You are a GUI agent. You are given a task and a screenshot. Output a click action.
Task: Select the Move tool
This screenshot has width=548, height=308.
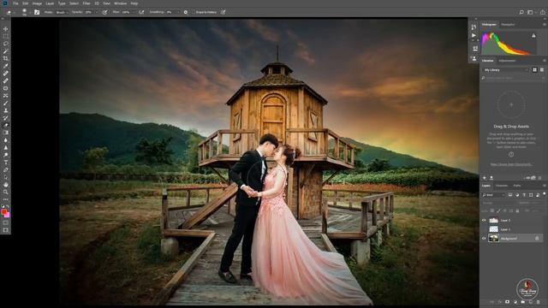click(x=6, y=29)
